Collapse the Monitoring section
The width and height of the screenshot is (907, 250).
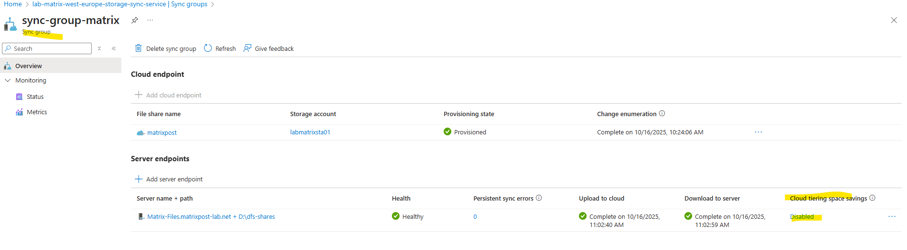(x=8, y=81)
